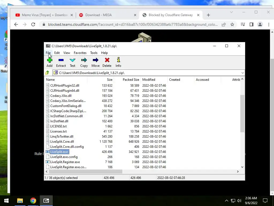
Task: Go back in Chrome browser
Action: (x=16, y=24)
